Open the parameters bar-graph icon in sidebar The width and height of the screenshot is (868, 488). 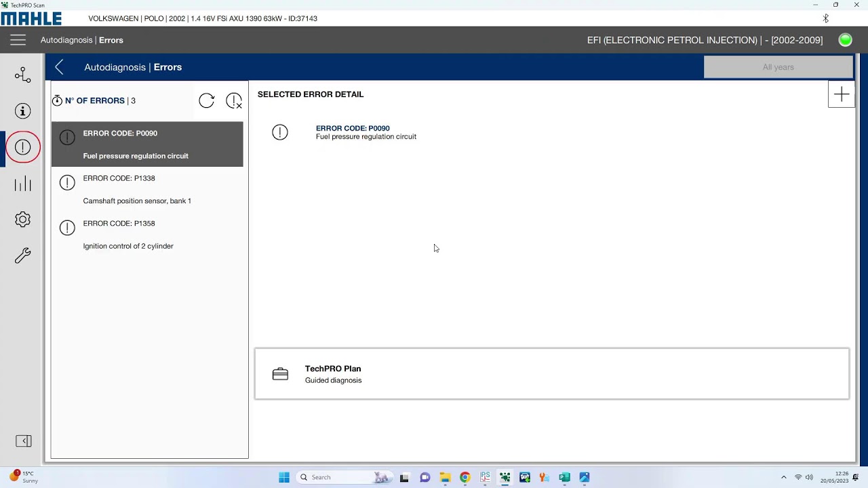point(22,184)
